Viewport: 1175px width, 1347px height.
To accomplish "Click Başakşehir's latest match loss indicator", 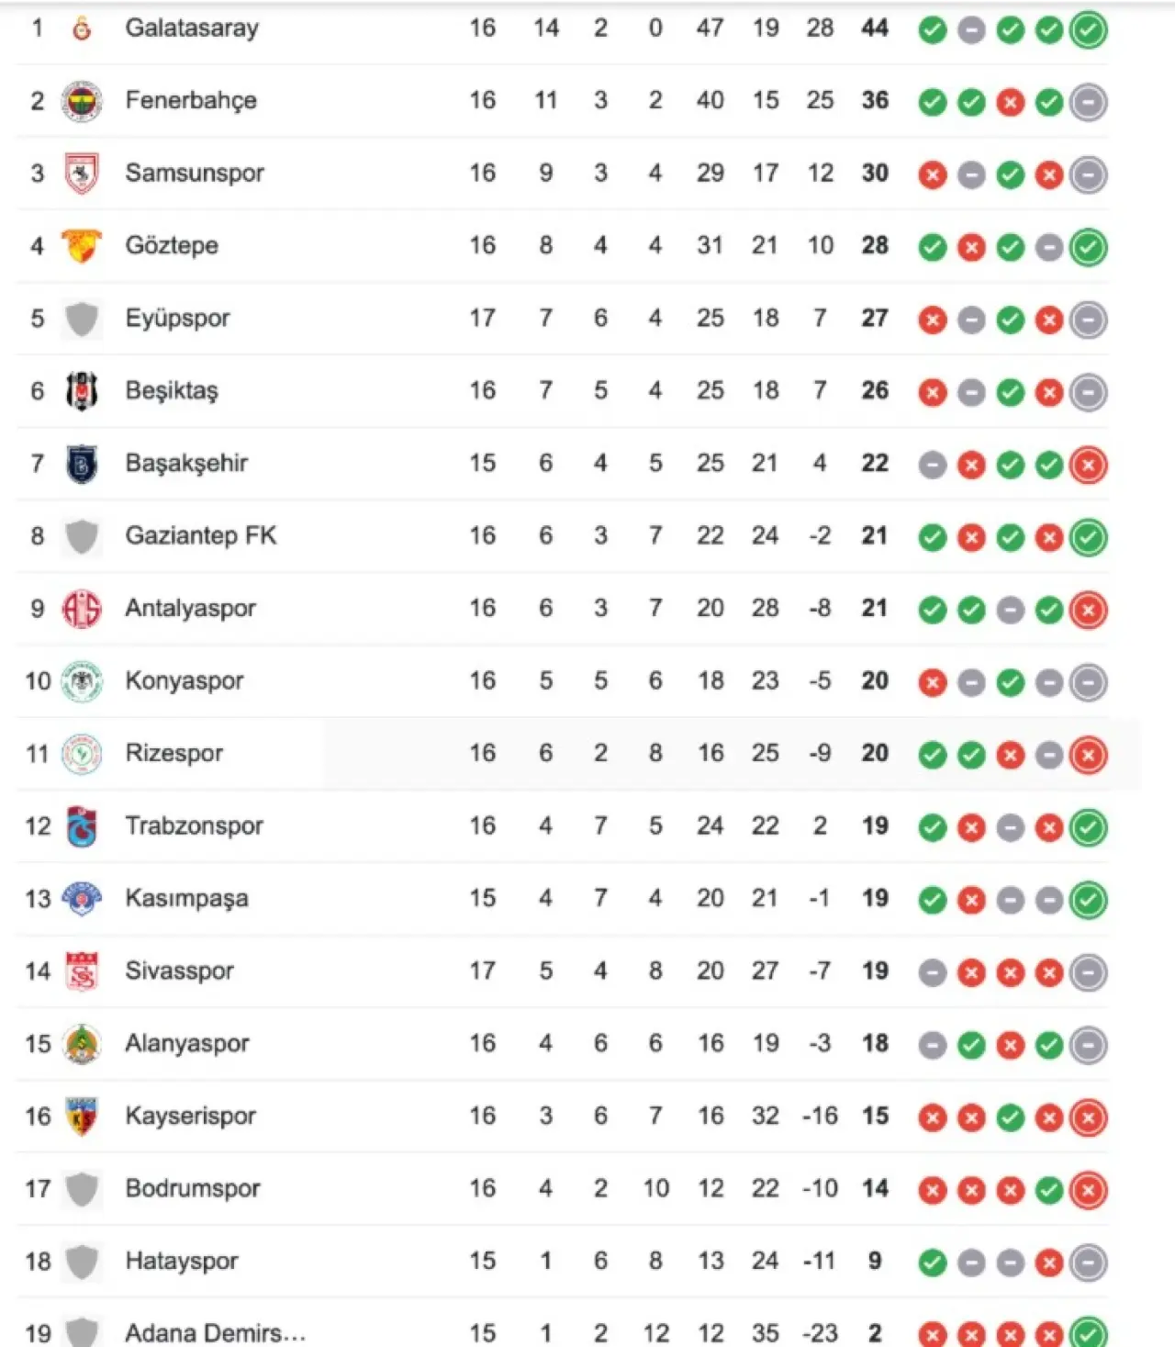I will tap(1089, 466).
